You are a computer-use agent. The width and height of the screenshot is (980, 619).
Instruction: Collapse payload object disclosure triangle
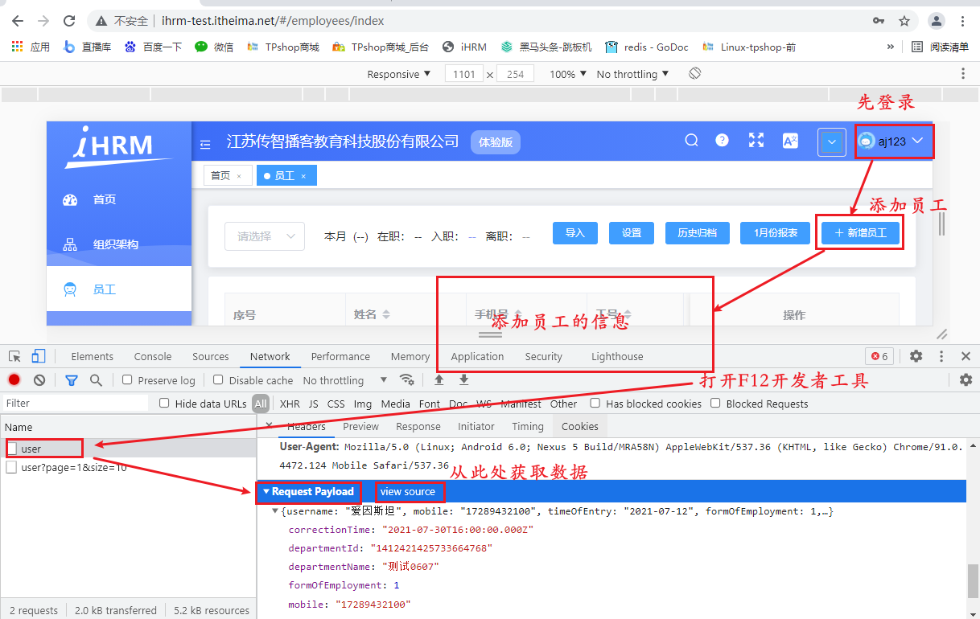pyautogui.click(x=276, y=511)
